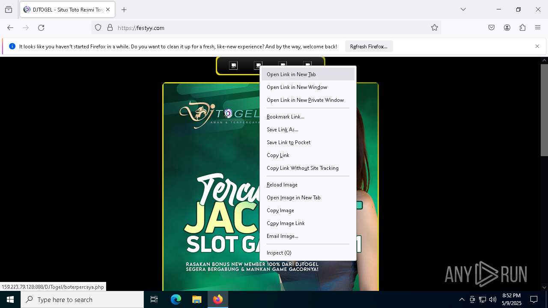Choose Copy Link Without Site Tracking
The width and height of the screenshot is (548, 308).
point(308,168)
